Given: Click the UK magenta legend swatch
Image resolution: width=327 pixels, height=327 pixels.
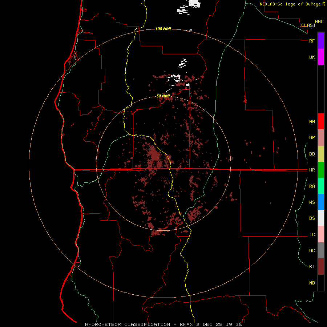Looking at the screenshot, I should 321,57.
